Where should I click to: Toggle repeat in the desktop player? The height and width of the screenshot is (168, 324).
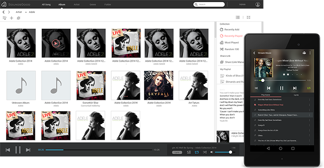(197, 152)
